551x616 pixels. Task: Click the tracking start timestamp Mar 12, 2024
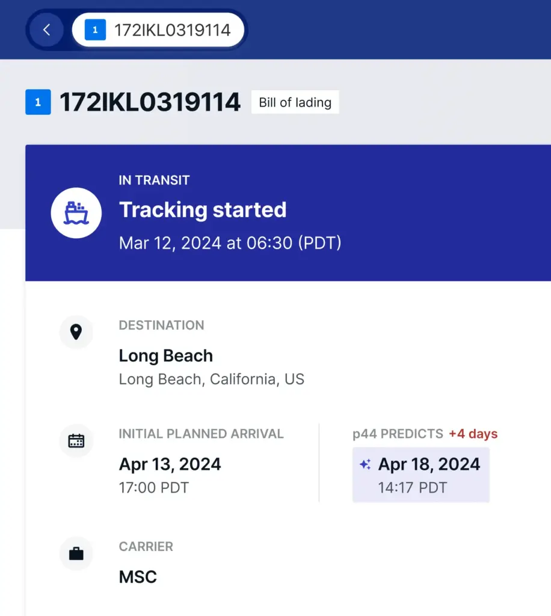(230, 242)
